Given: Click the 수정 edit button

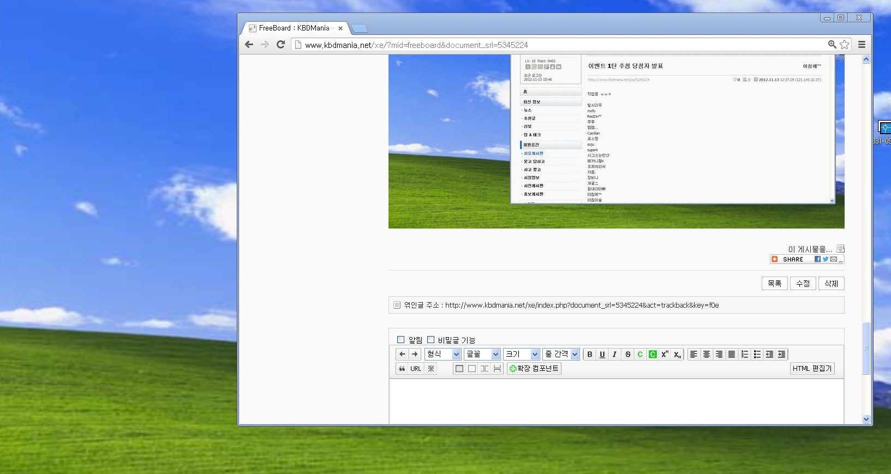Looking at the screenshot, I should point(803,284).
